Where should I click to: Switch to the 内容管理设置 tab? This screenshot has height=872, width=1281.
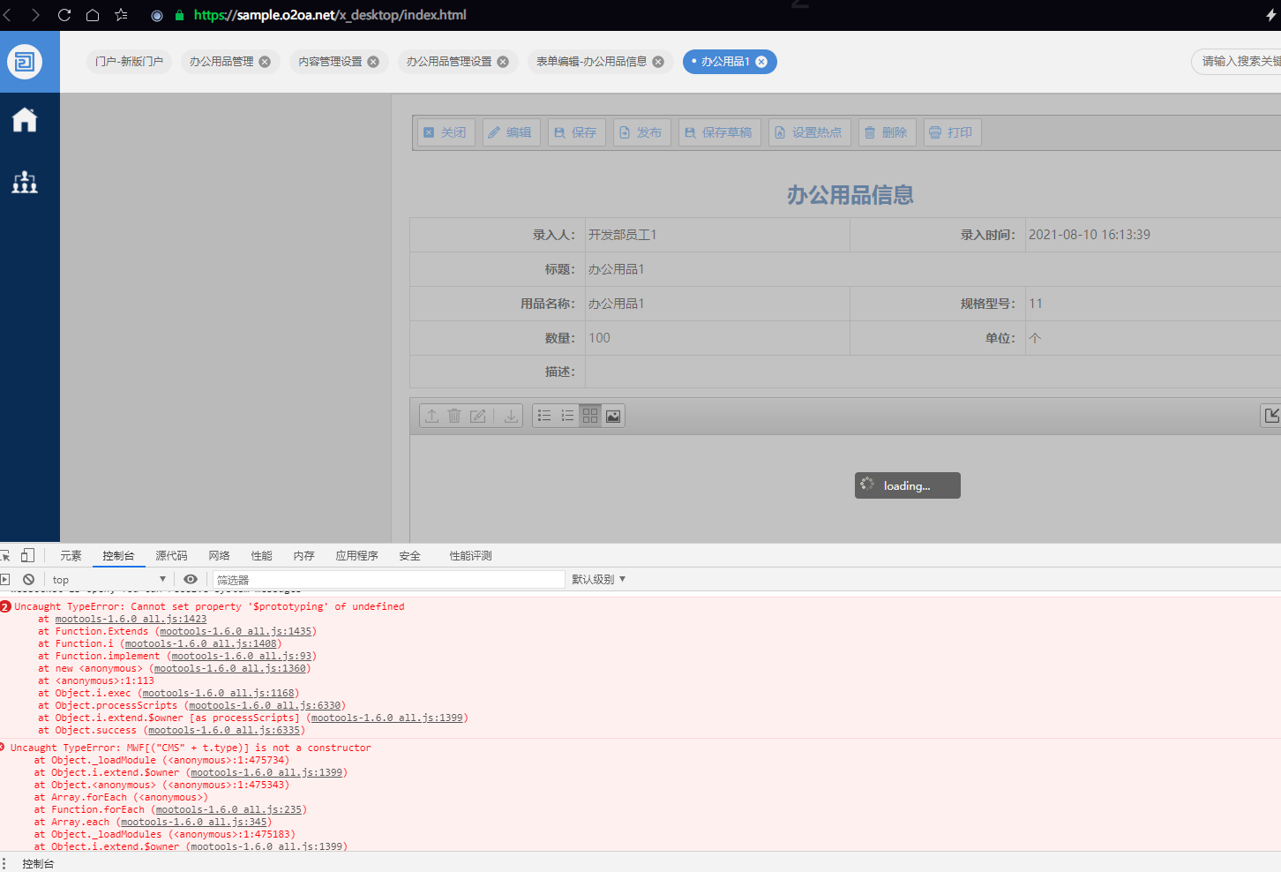[330, 62]
